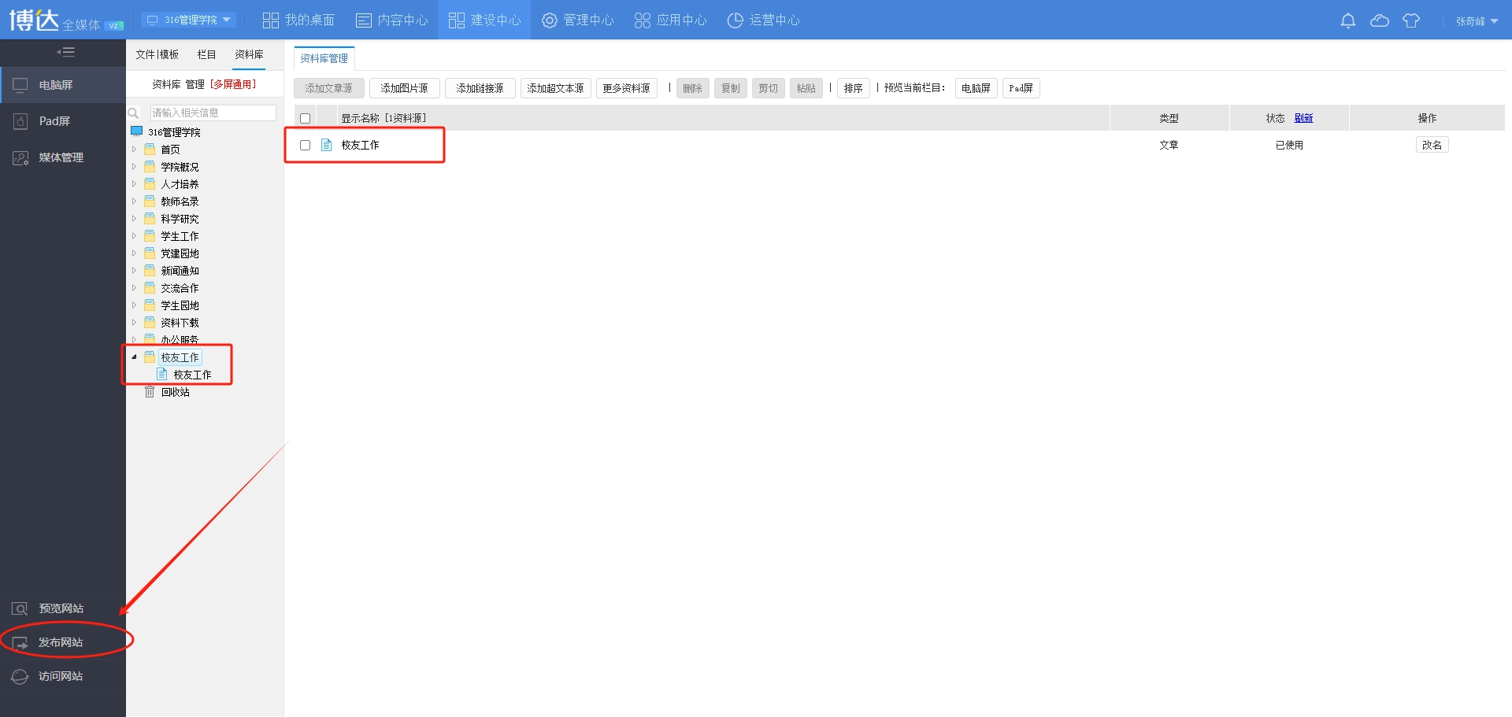This screenshot has height=717, width=1512.
Task: Click 添加链接源 button
Action: pos(480,88)
